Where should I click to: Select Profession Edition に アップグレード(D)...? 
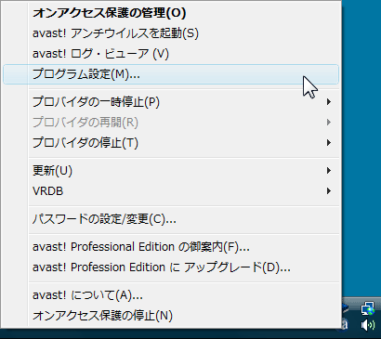(171, 267)
